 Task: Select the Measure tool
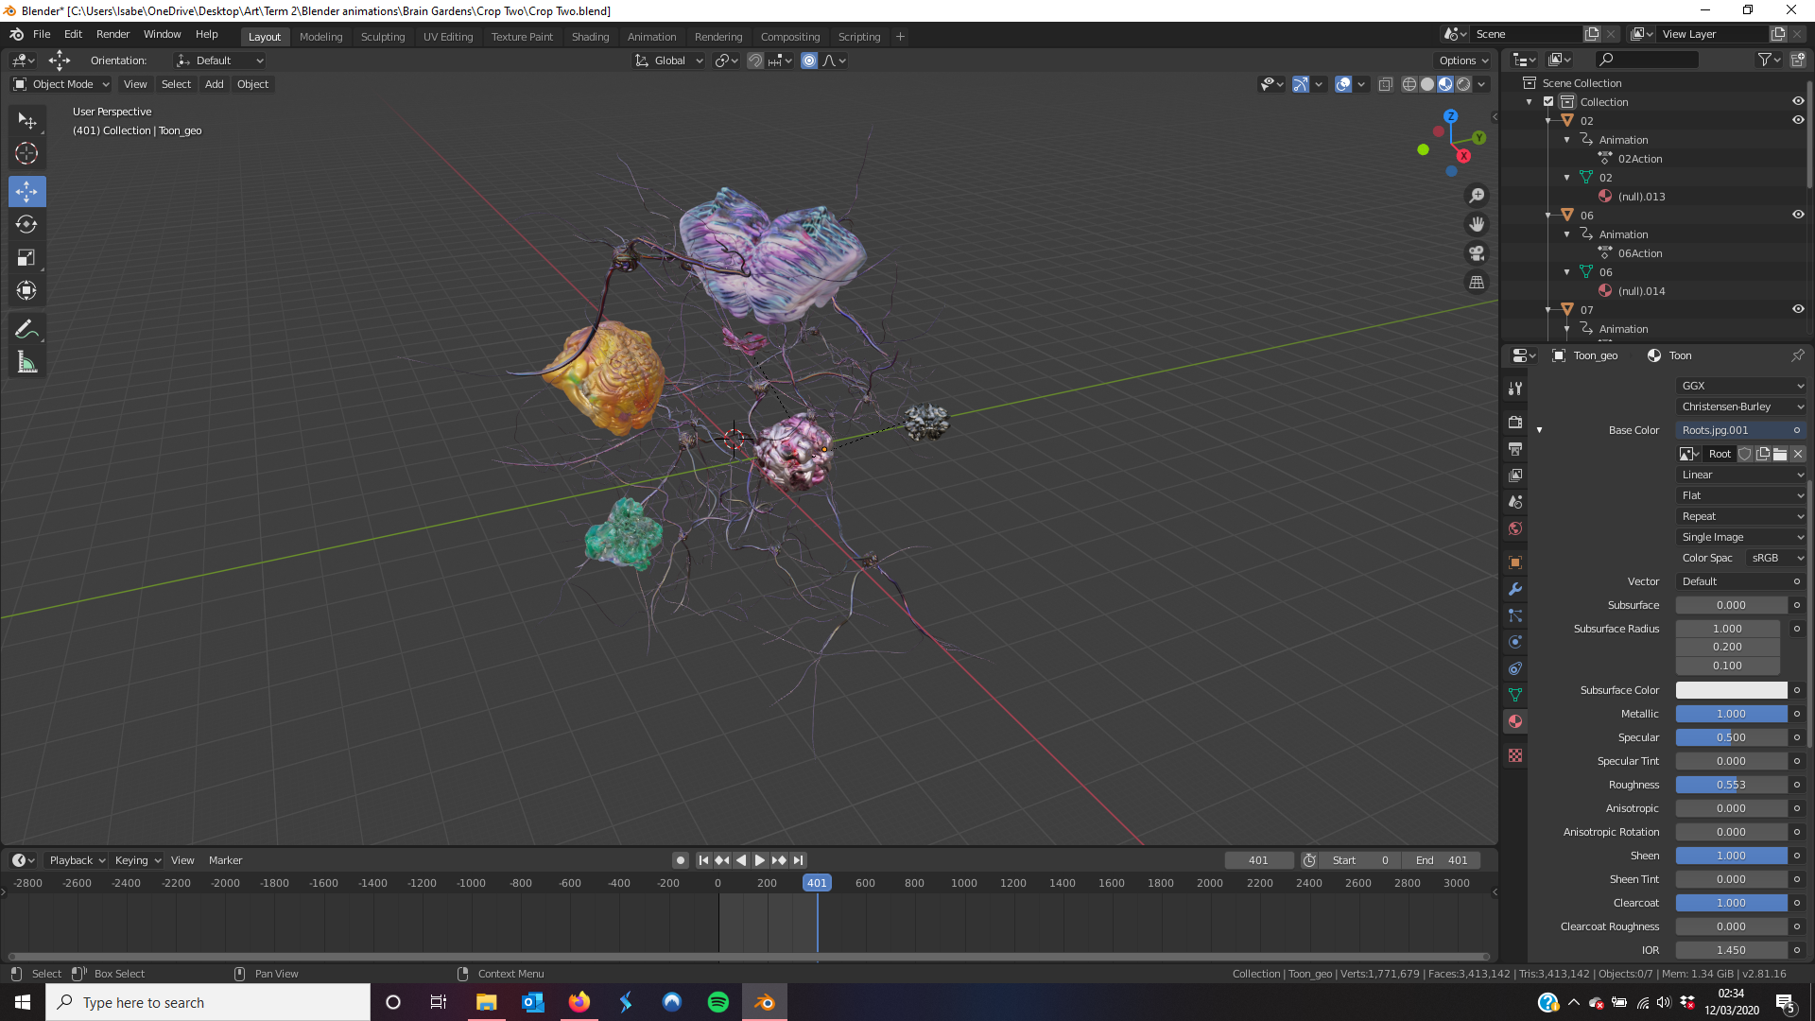coord(26,363)
